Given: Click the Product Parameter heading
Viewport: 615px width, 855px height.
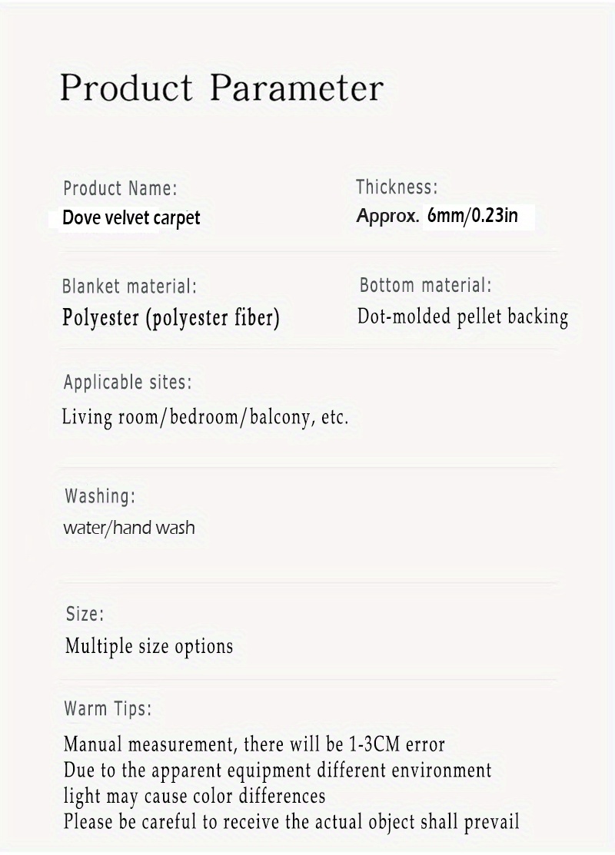Looking at the screenshot, I should pos(221,88).
